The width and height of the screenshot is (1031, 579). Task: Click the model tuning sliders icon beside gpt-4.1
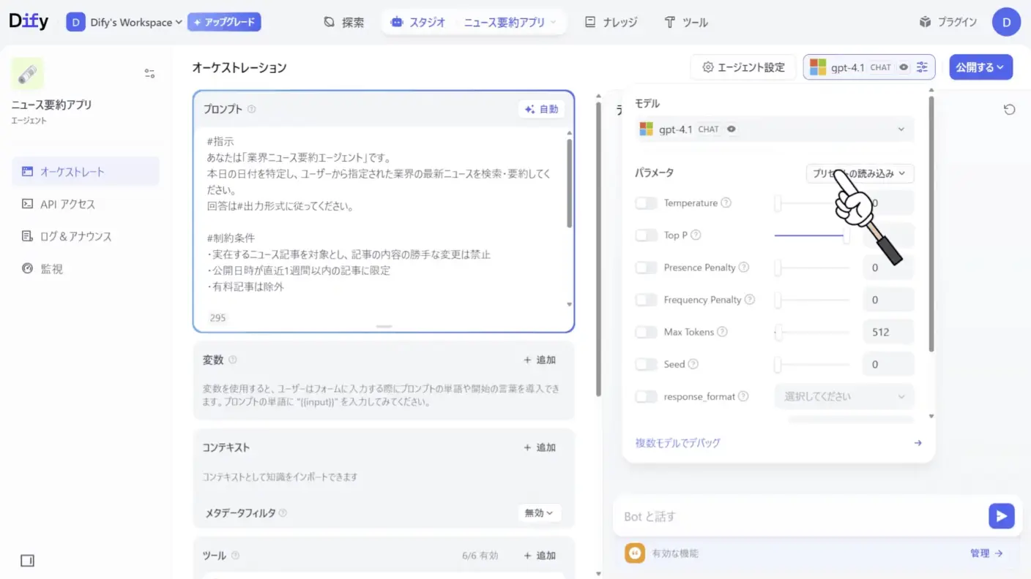coord(922,67)
